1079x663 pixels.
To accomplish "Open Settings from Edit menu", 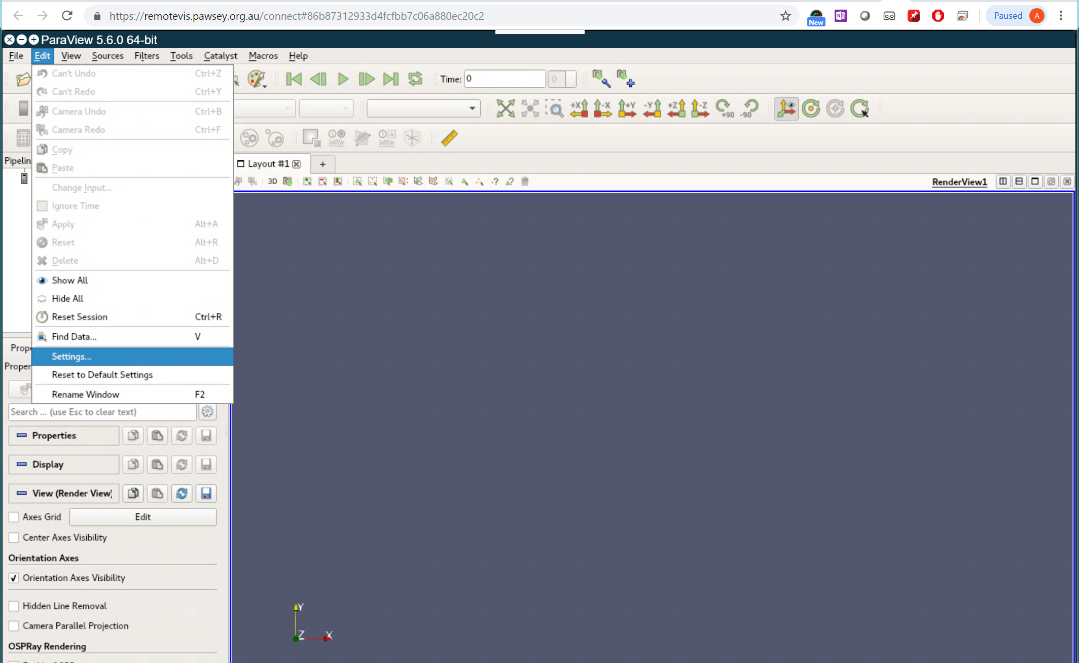I will (132, 356).
